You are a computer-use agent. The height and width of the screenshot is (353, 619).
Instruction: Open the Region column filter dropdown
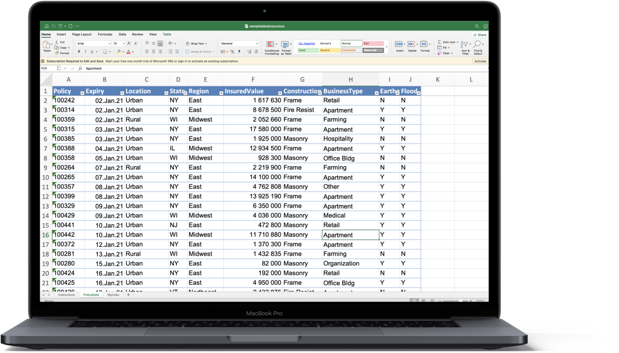point(221,93)
